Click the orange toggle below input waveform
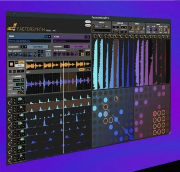Screen dimensions: 180x172 [x=81, y=69]
